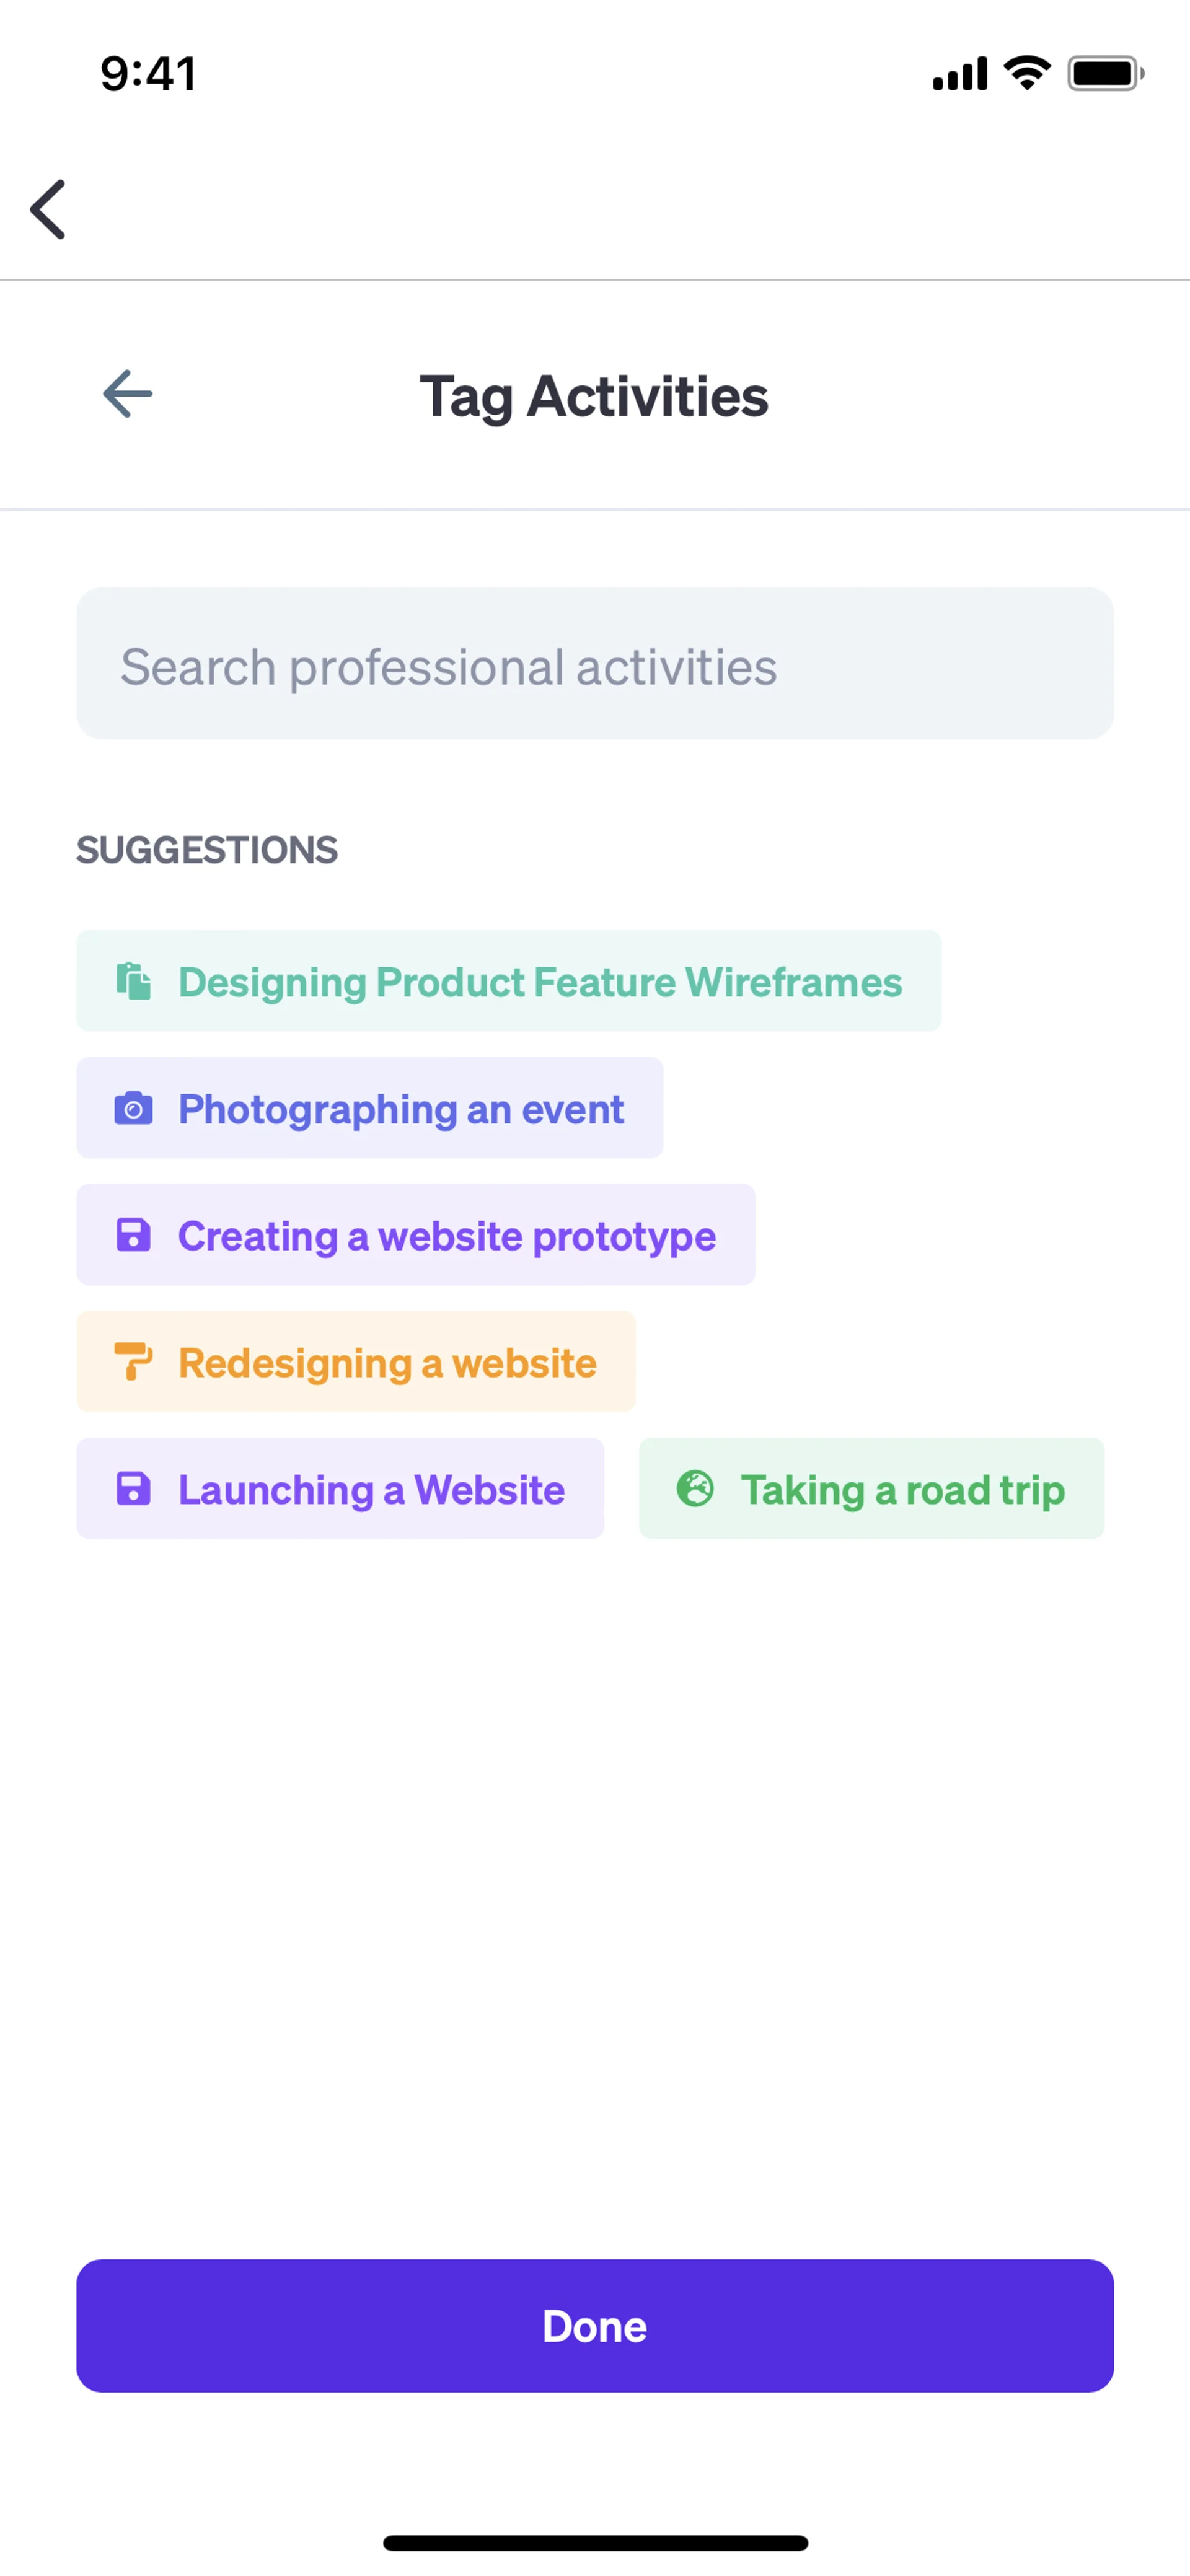Tap the back arrow beside Tag Activities

tap(128, 394)
